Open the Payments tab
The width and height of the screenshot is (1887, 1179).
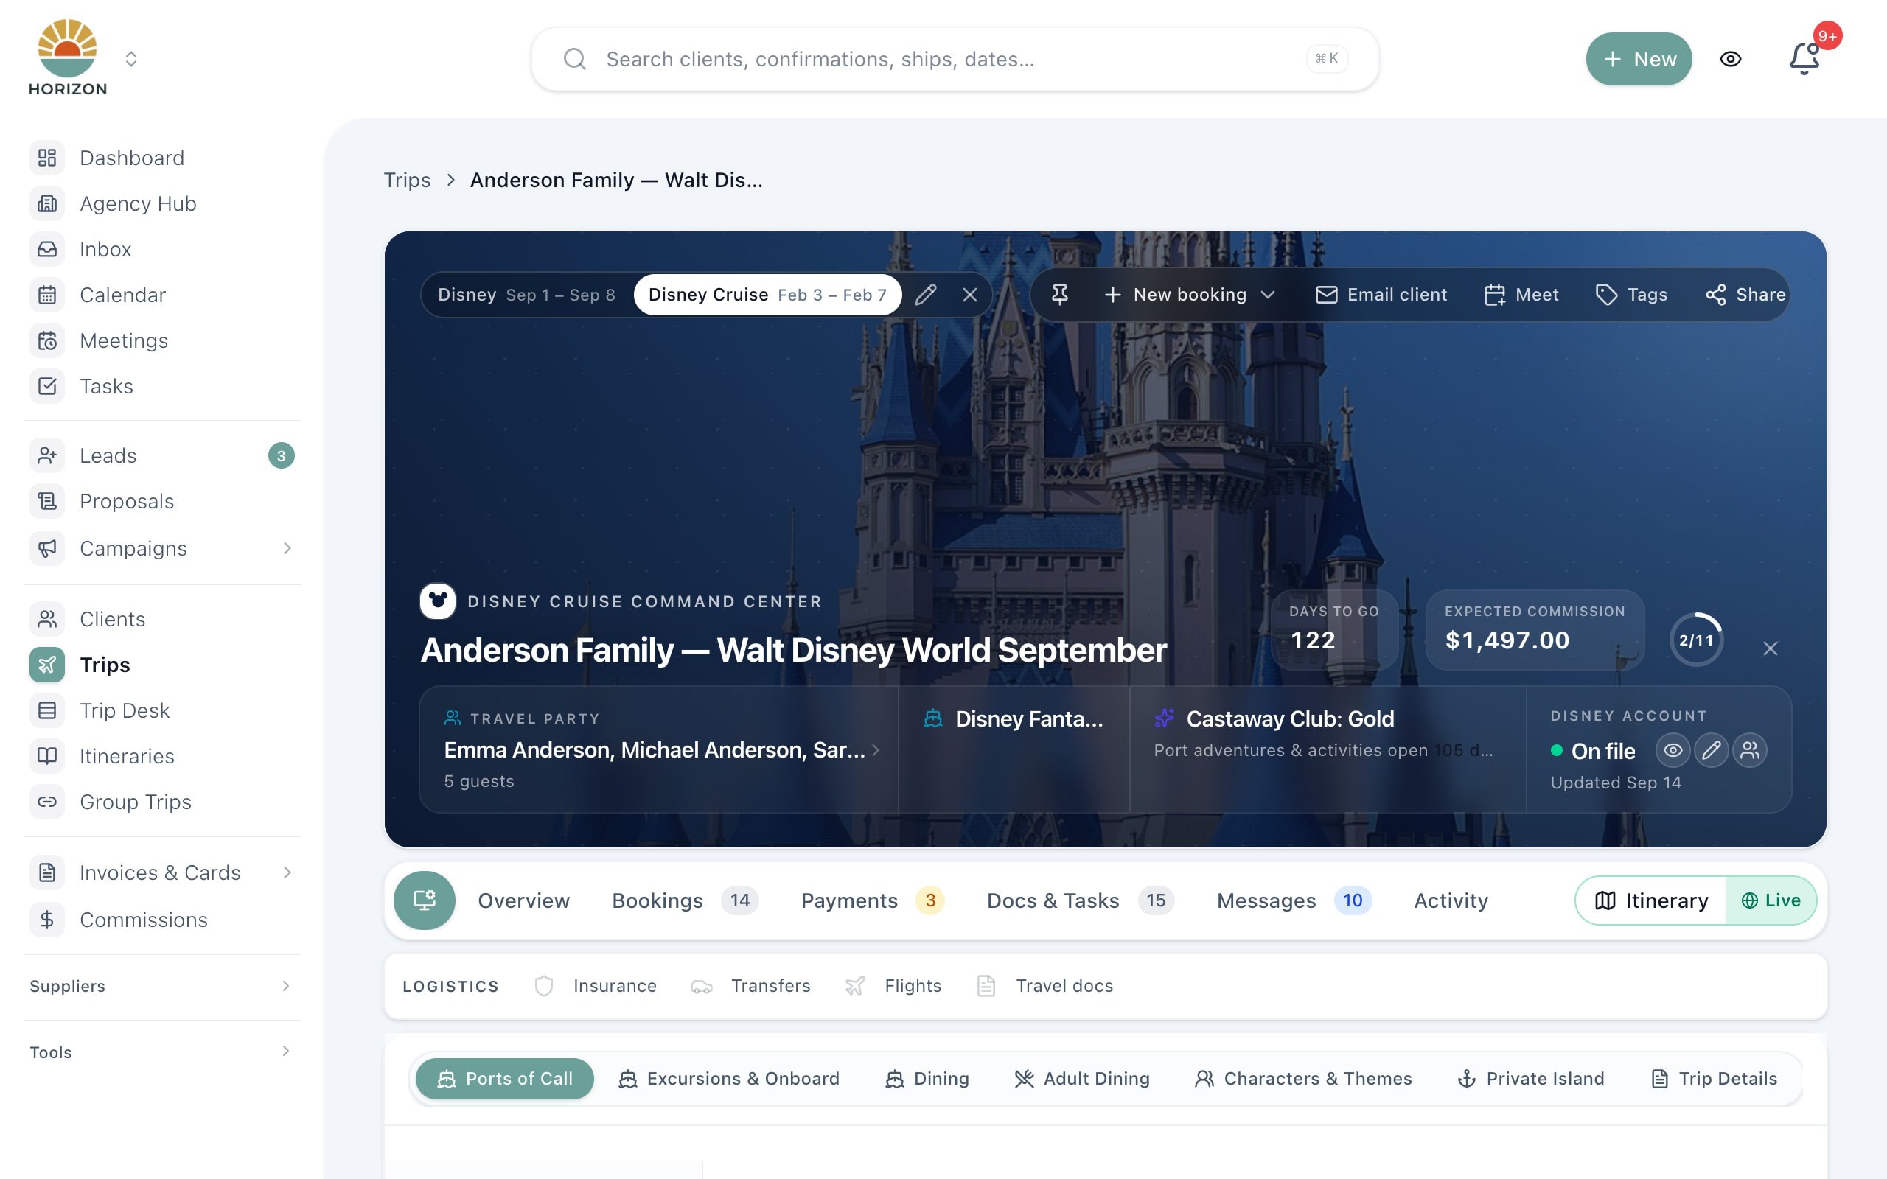click(x=873, y=900)
